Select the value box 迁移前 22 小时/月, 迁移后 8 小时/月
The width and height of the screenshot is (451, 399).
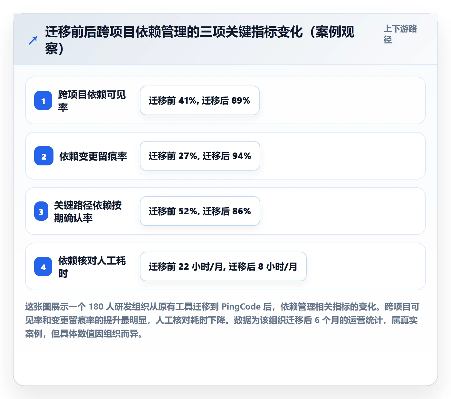click(x=223, y=266)
